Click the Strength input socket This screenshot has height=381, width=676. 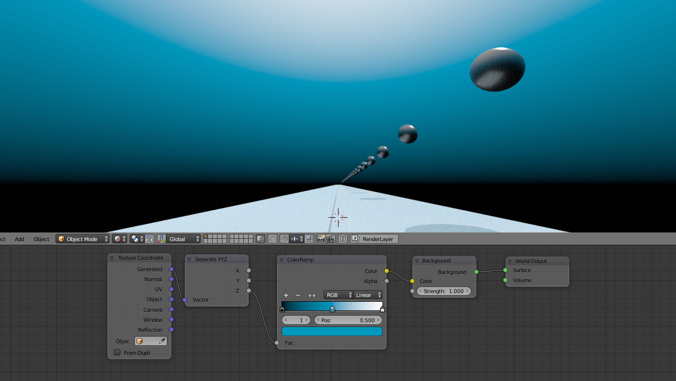(x=412, y=291)
